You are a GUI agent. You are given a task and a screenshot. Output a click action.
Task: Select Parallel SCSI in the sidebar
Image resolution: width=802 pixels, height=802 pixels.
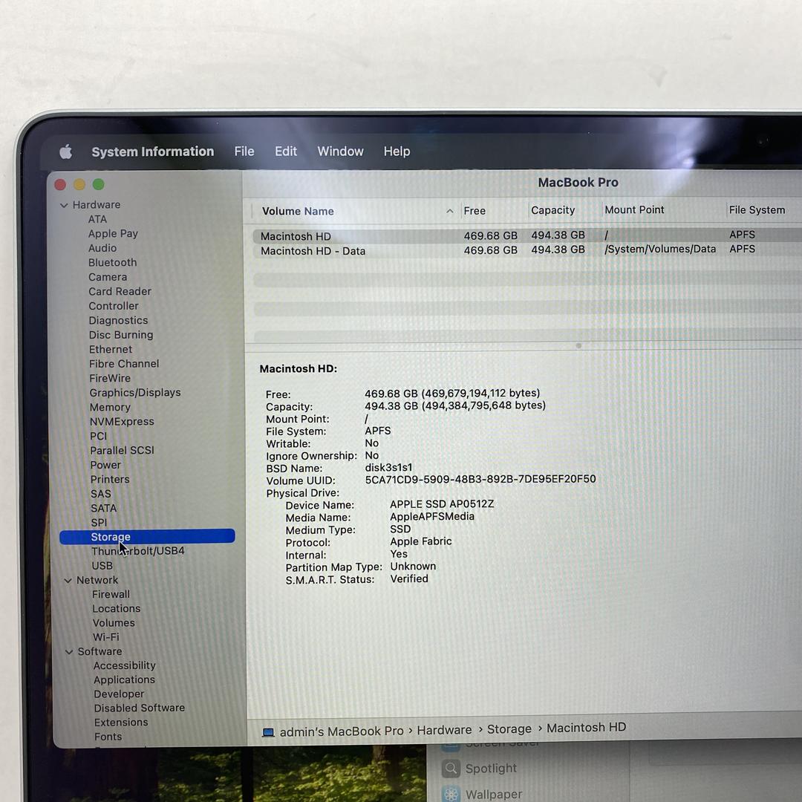122,450
